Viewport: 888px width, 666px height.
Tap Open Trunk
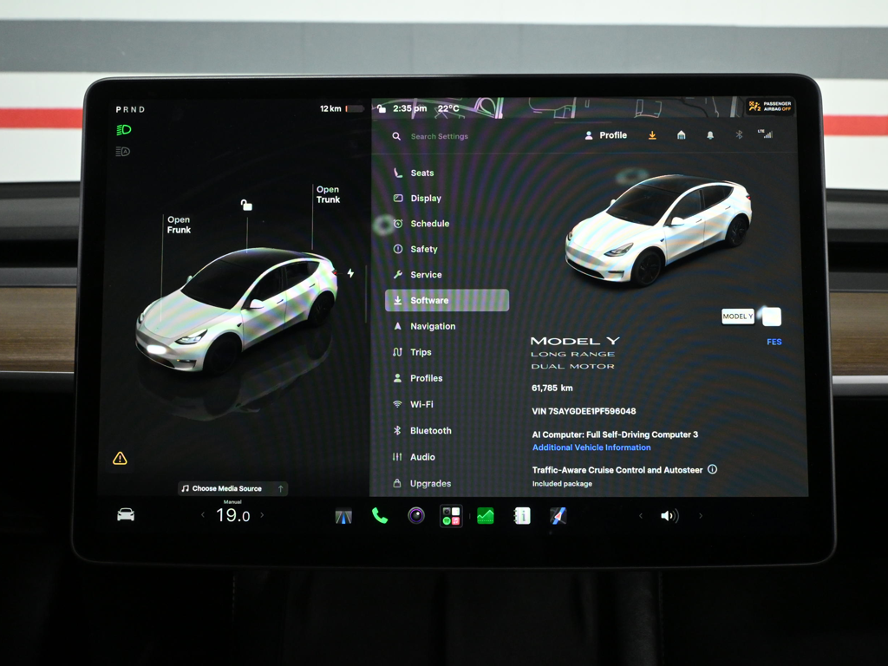pyautogui.click(x=328, y=194)
